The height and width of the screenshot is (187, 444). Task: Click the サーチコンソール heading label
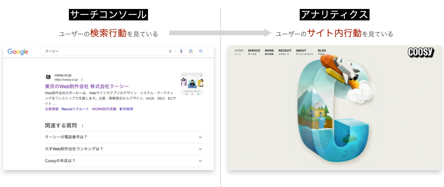pos(108,15)
